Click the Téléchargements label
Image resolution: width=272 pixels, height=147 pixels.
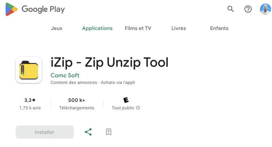tap(77, 108)
